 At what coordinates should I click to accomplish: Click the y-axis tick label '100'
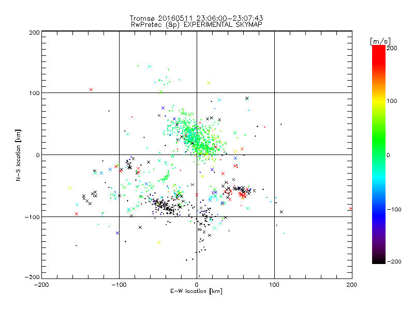tap(34, 93)
